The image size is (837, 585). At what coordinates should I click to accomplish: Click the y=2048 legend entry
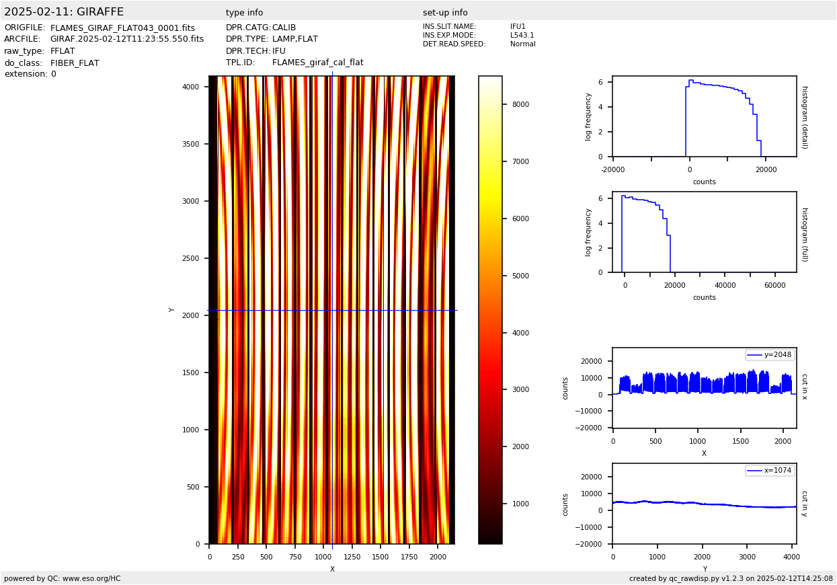(770, 355)
